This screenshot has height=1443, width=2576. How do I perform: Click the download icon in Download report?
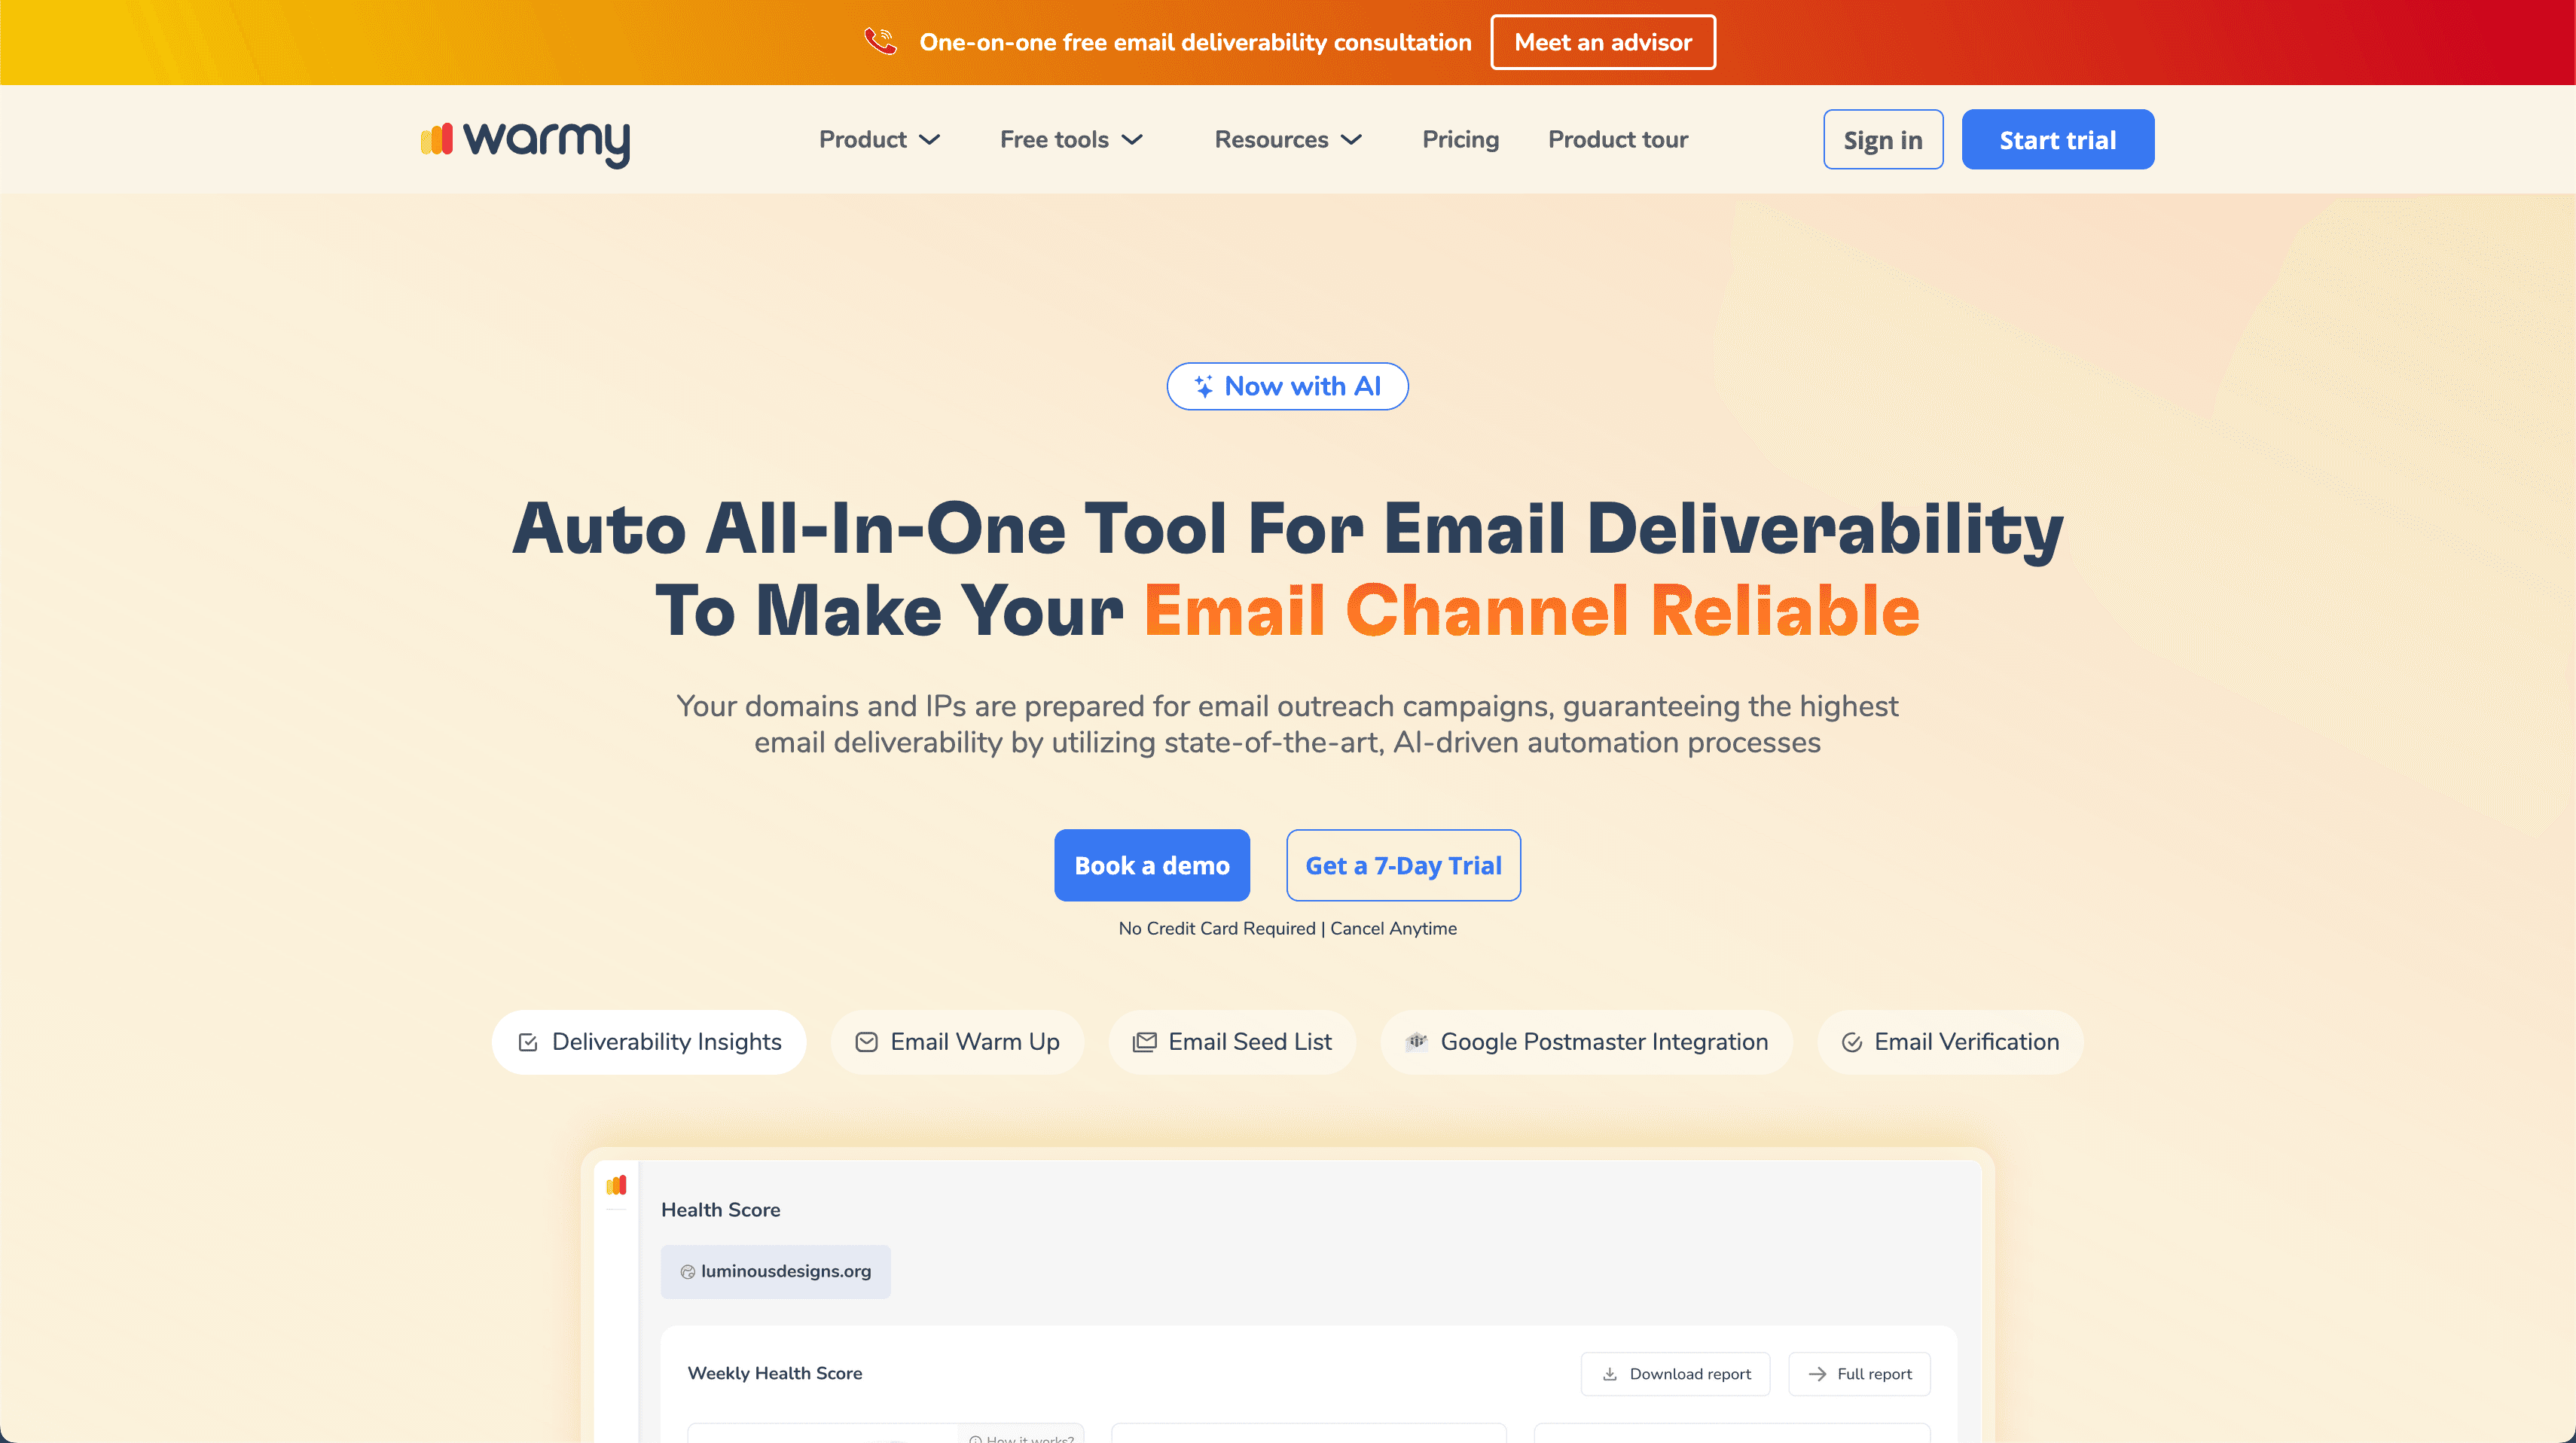point(1610,1374)
